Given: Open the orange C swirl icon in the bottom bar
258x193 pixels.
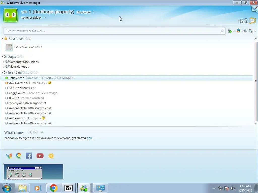Looking at the screenshot, I should point(19,156).
